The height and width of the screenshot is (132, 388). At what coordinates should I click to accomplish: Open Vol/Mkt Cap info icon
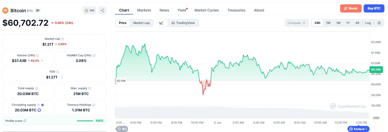94,55
